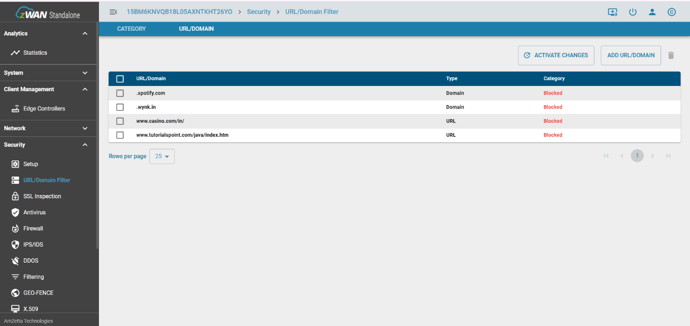Open the Rows per page dropdown

(x=162, y=157)
